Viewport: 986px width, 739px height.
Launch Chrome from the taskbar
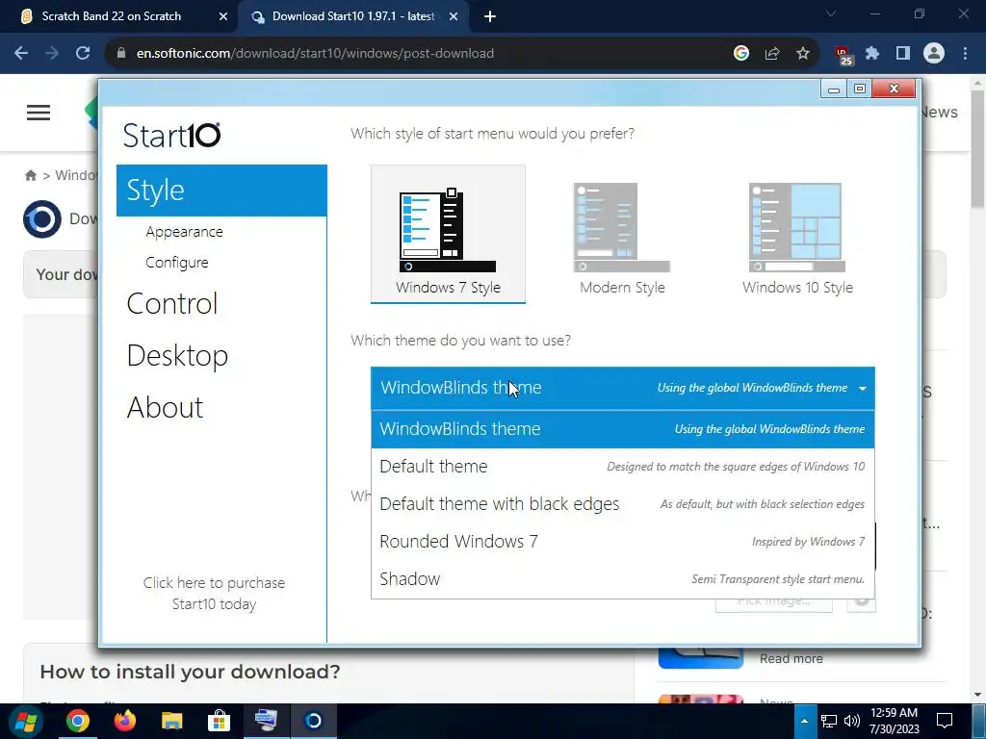pos(78,722)
